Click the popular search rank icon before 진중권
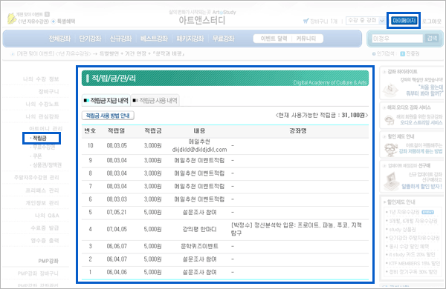This screenshot has width=446, height=289. pyautogui.click(x=402, y=54)
